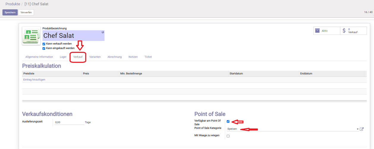Screen dimensions: 374x149
Task: Open external link icon beside POS Kategorie
Action: (x=362, y=129)
